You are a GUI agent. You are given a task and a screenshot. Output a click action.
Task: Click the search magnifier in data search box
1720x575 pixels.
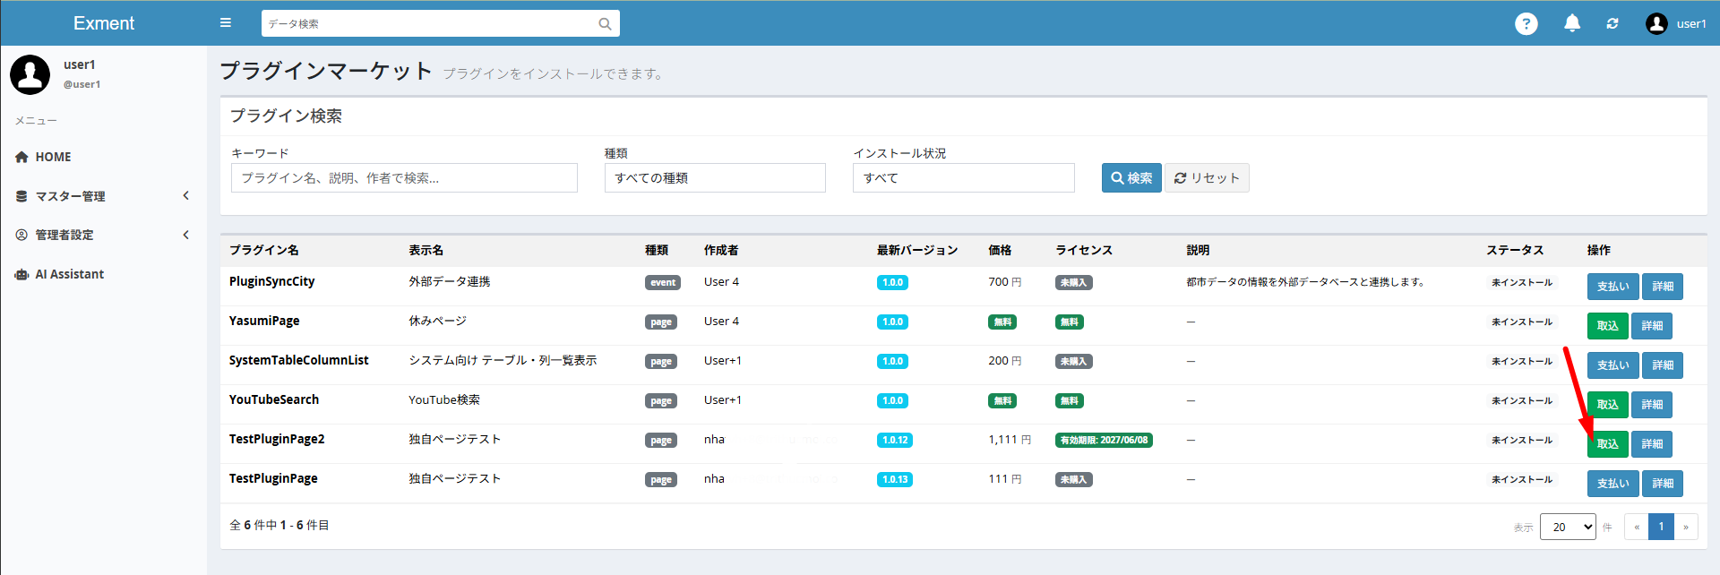click(605, 24)
